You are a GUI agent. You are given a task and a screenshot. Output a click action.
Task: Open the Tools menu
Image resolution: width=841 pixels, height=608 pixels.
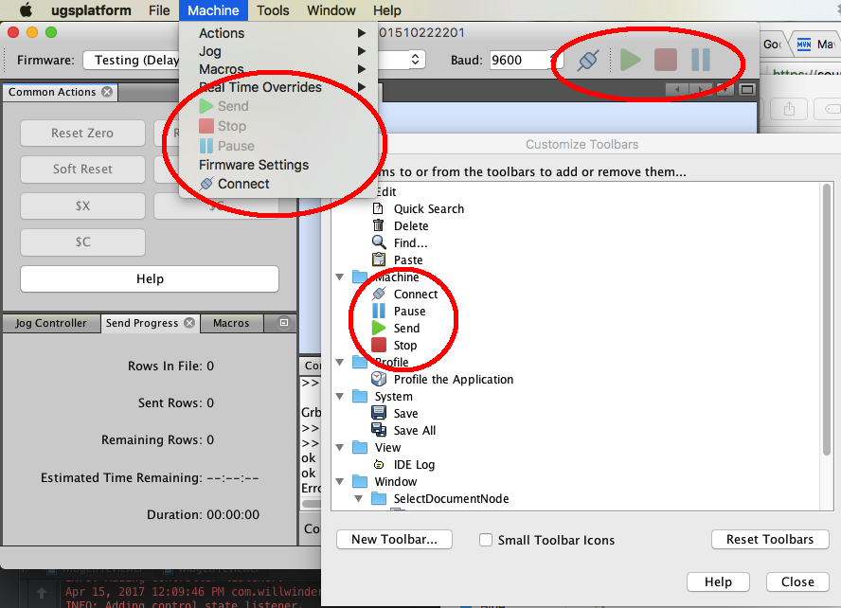[273, 10]
